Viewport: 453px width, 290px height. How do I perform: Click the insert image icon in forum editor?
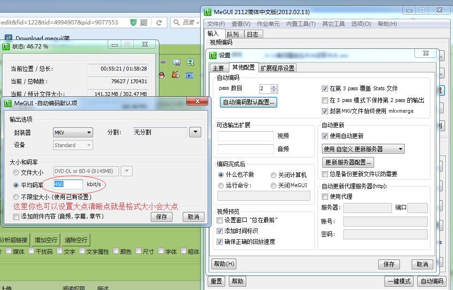click(x=190, y=62)
